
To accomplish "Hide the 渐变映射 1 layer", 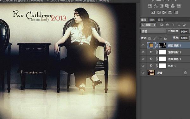I will point(143,52).
